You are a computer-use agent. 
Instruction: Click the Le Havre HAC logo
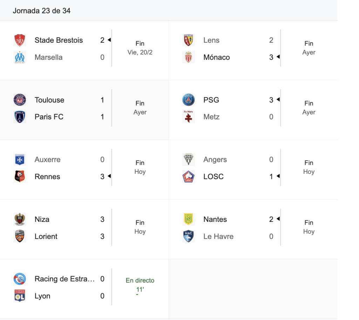188,237
